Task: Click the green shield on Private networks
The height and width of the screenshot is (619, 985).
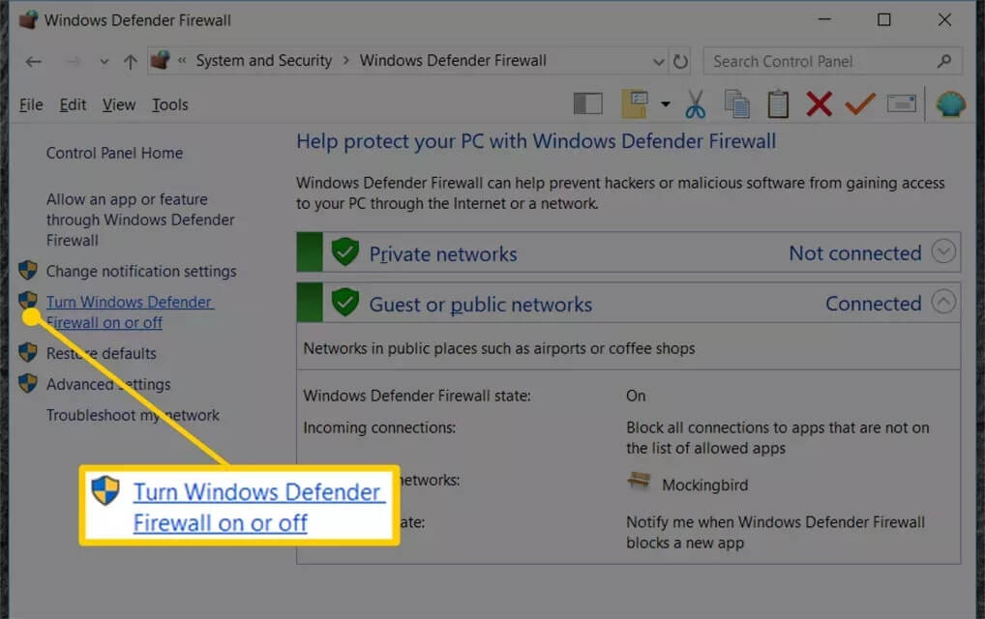Action: click(x=345, y=252)
